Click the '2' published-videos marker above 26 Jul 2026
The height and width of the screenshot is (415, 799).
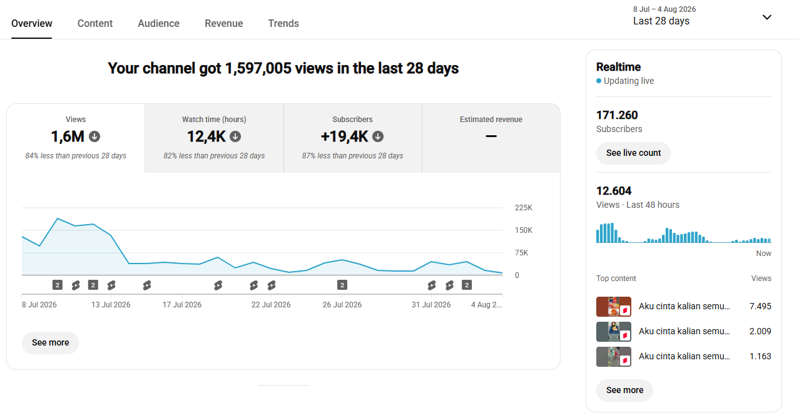pos(342,285)
